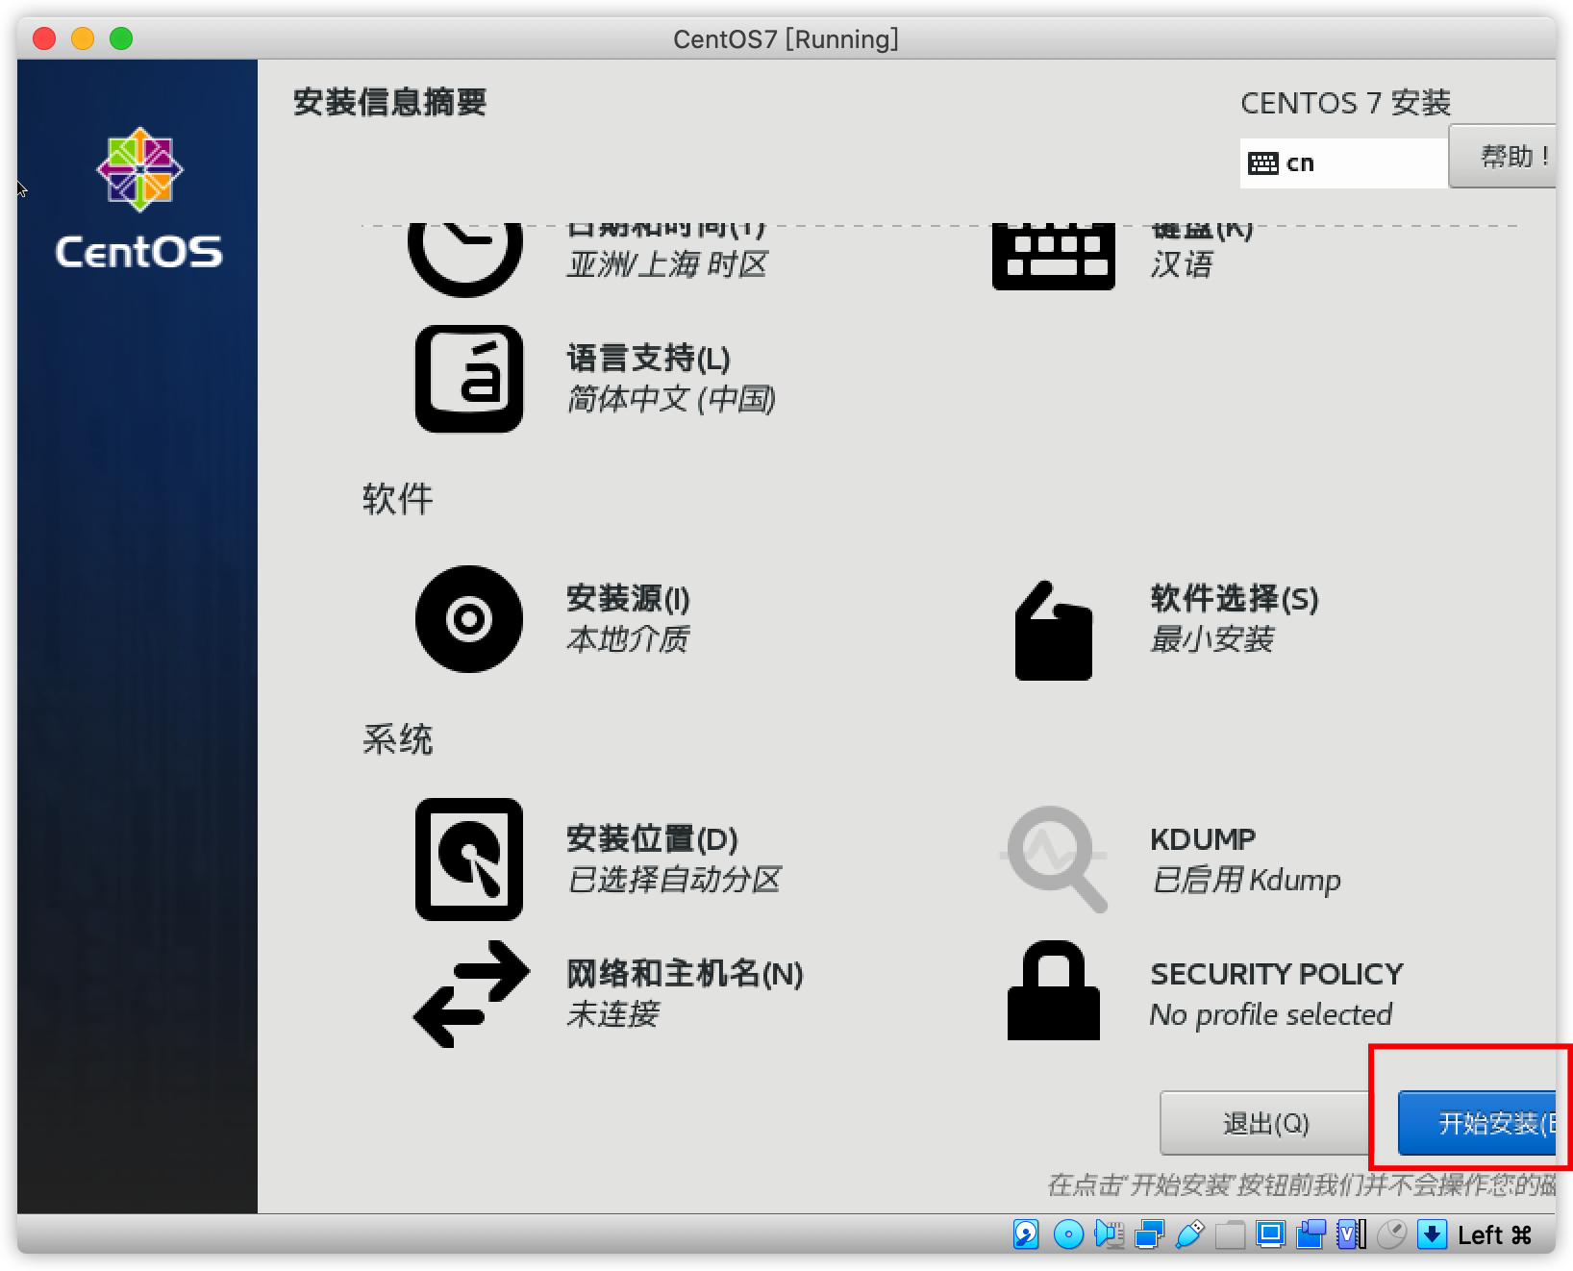Click the 亚洲/上海 时区 timezone text
1573x1271 pixels.
[667, 264]
